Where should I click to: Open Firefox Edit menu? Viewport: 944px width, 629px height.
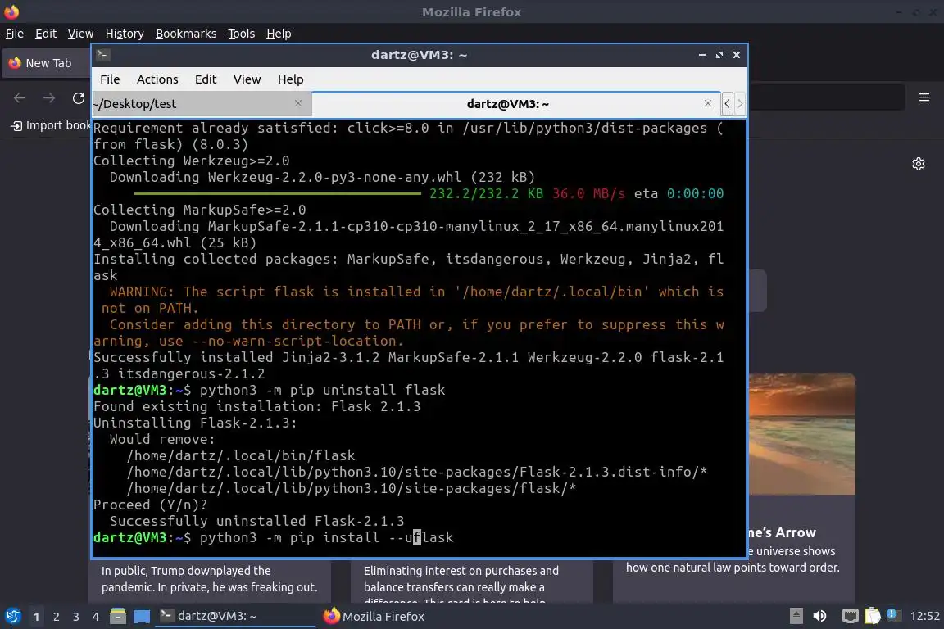tap(46, 34)
